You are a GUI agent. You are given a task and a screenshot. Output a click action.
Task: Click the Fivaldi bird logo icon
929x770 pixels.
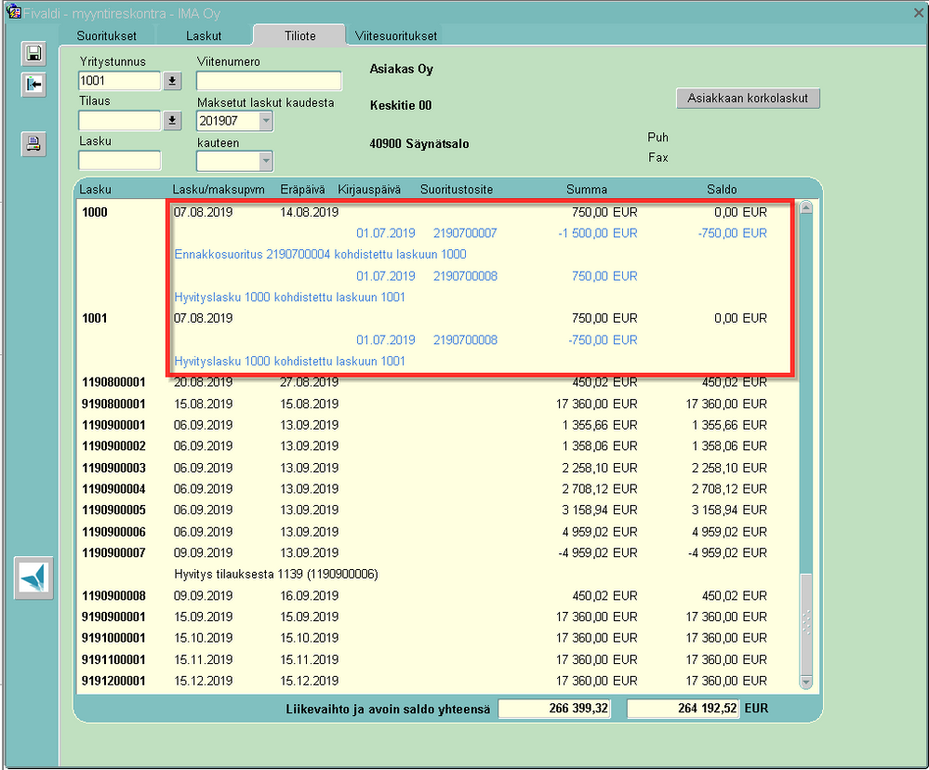click(33, 577)
